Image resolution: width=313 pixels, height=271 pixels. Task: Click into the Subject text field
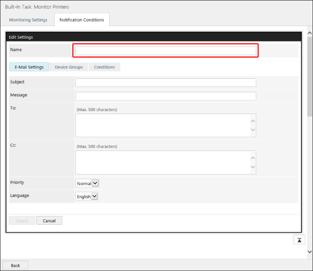165,83
